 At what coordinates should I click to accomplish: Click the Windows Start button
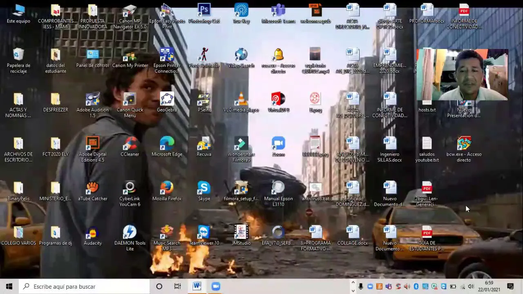point(9,286)
